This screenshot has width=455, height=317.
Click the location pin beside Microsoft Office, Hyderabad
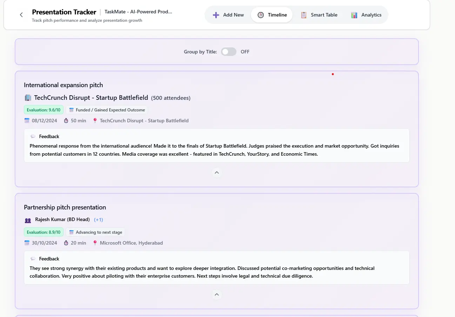click(x=95, y=243)
